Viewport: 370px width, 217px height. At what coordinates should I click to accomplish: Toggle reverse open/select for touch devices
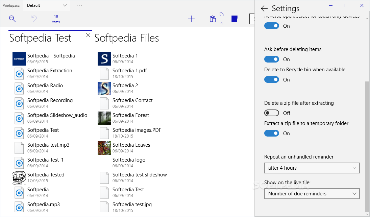tap(272, 26)
